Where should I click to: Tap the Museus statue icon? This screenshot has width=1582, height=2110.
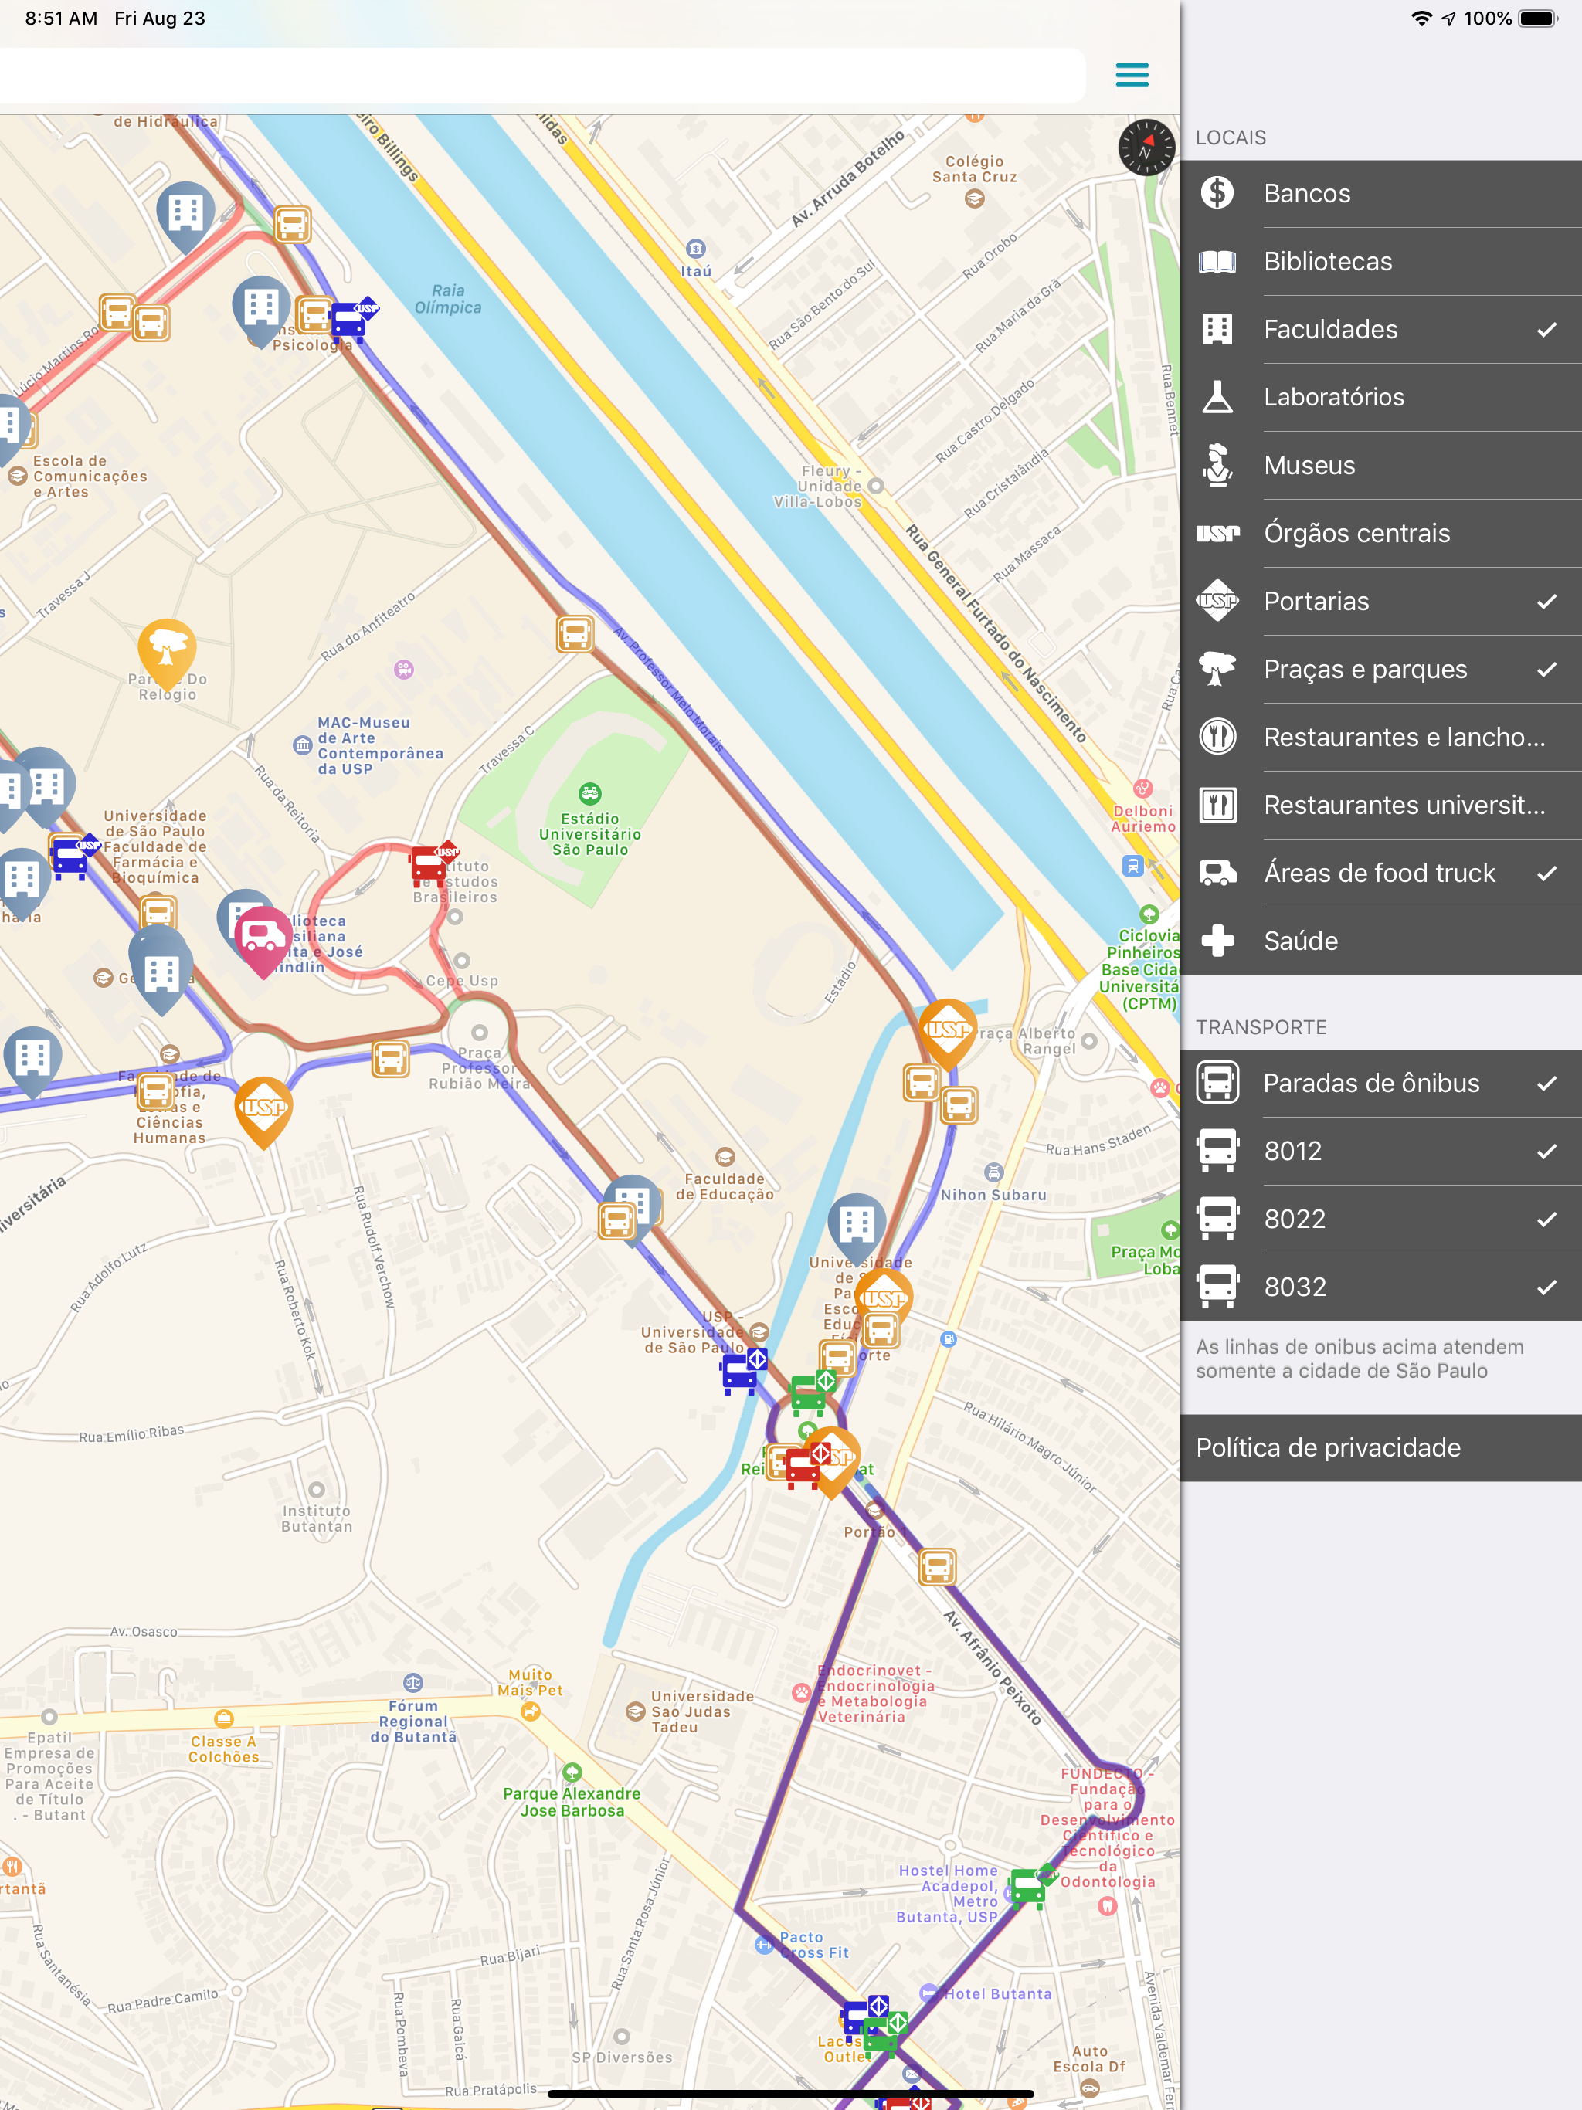(1217, 464)
